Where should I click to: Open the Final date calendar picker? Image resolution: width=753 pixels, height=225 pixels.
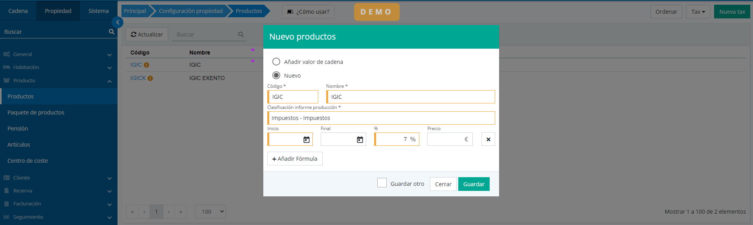360,140
